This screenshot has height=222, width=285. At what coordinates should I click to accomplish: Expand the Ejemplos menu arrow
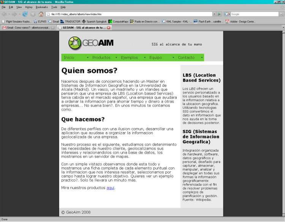click(145, 58)
